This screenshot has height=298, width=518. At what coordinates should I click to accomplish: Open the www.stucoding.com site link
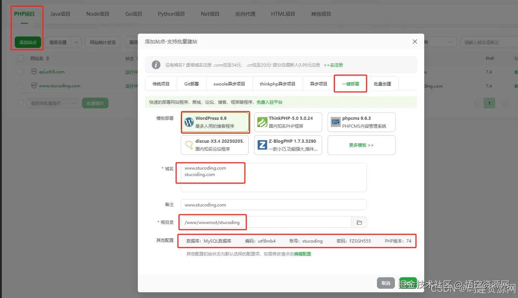click(x=60, y=86)
